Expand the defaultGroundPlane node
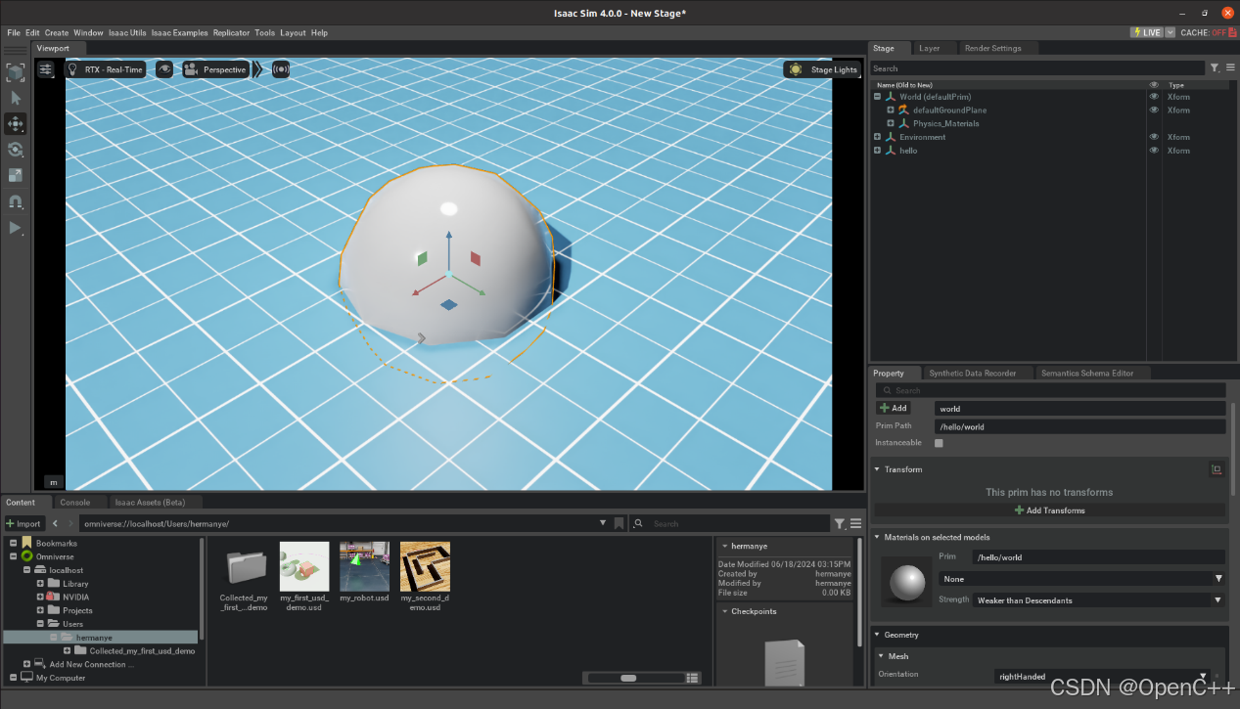Viewport: 1240px width, 709px height. 891,111
